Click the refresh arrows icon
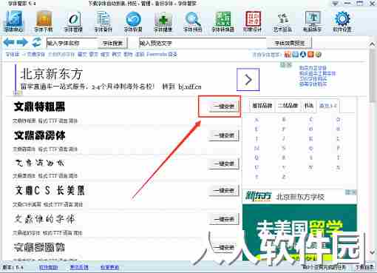The height and width of the screenshot is (273, 377). pos(37,42)
